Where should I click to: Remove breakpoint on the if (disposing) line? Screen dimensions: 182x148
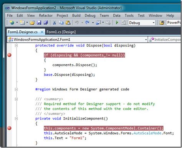pos(9,55)
